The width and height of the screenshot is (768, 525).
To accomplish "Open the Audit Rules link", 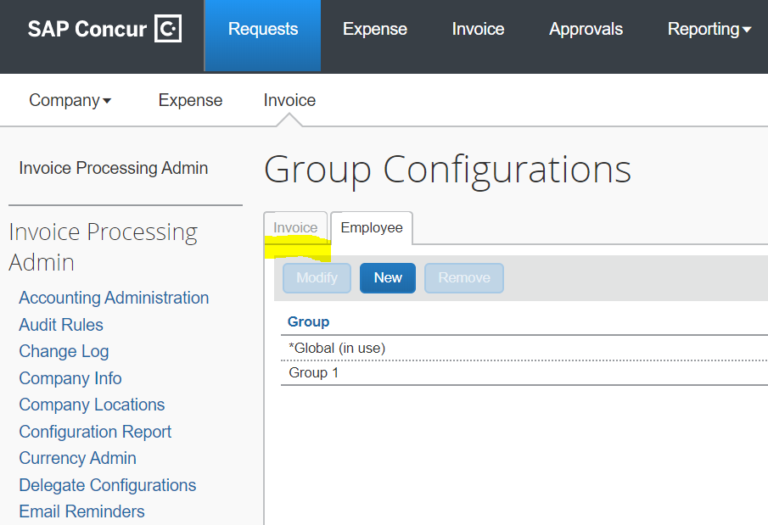I will point(61,325).
